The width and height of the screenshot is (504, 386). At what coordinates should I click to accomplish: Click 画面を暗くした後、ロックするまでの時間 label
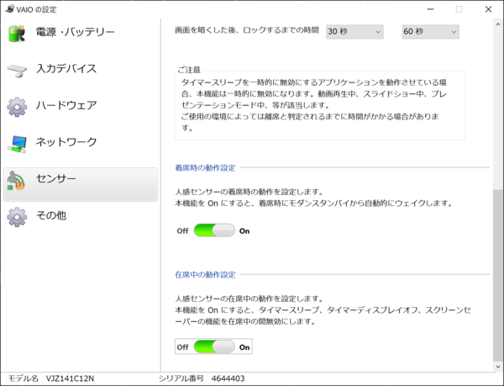(247, 30)
